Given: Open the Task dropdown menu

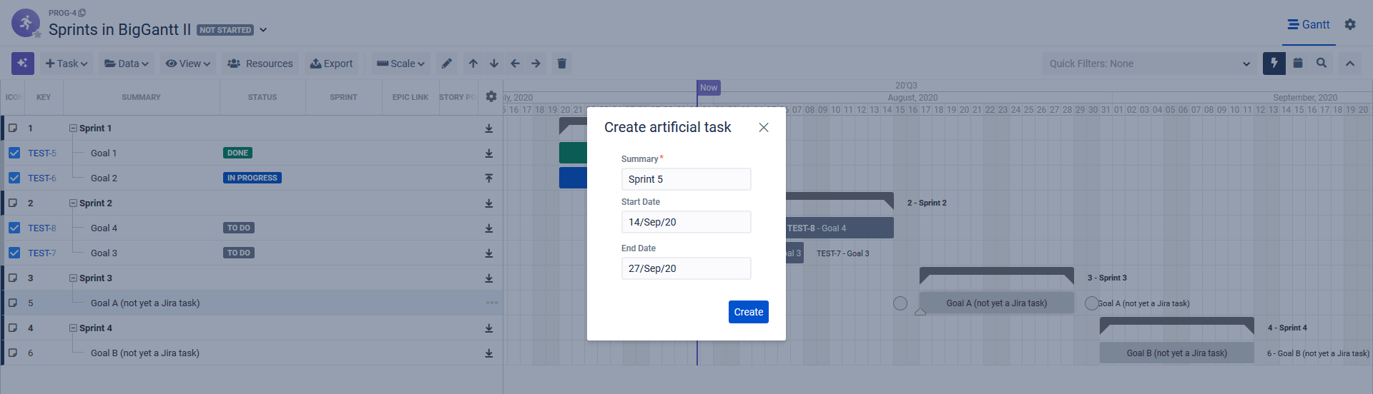Looking at the screenshot, I should (67, 64).
